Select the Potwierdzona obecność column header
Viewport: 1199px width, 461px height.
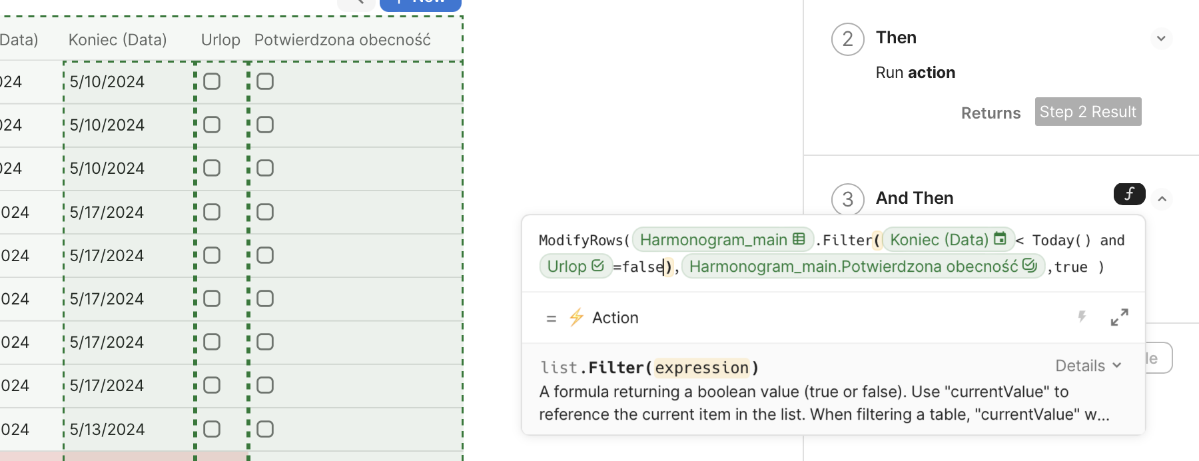[x=342, y=40]
